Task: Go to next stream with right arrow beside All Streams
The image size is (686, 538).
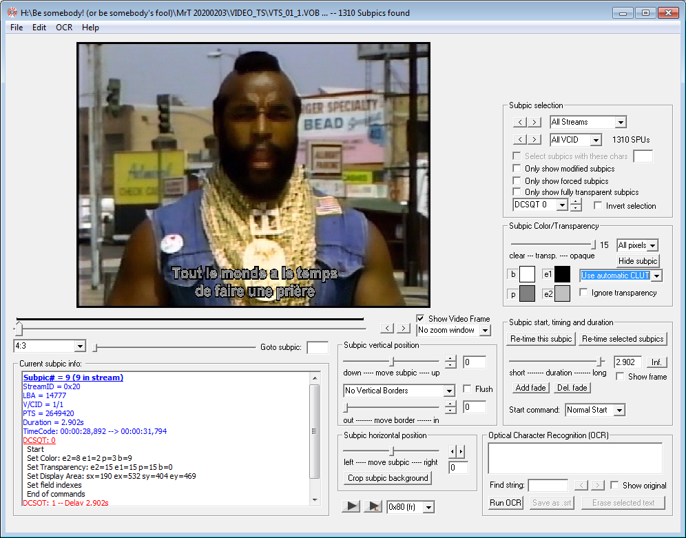Action: (x=534, y=122)
